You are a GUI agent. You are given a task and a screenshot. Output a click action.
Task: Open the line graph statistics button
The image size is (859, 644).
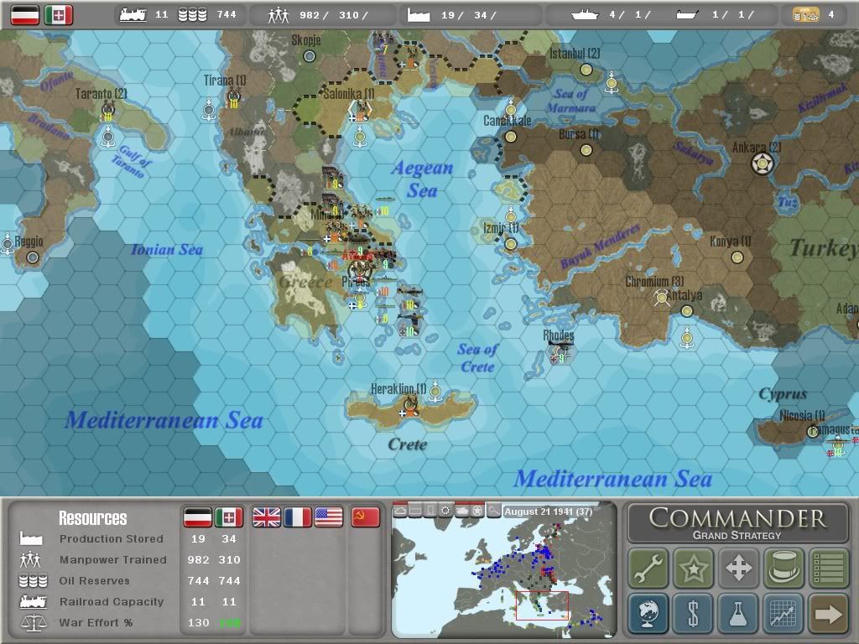click(x=784, y=613)
